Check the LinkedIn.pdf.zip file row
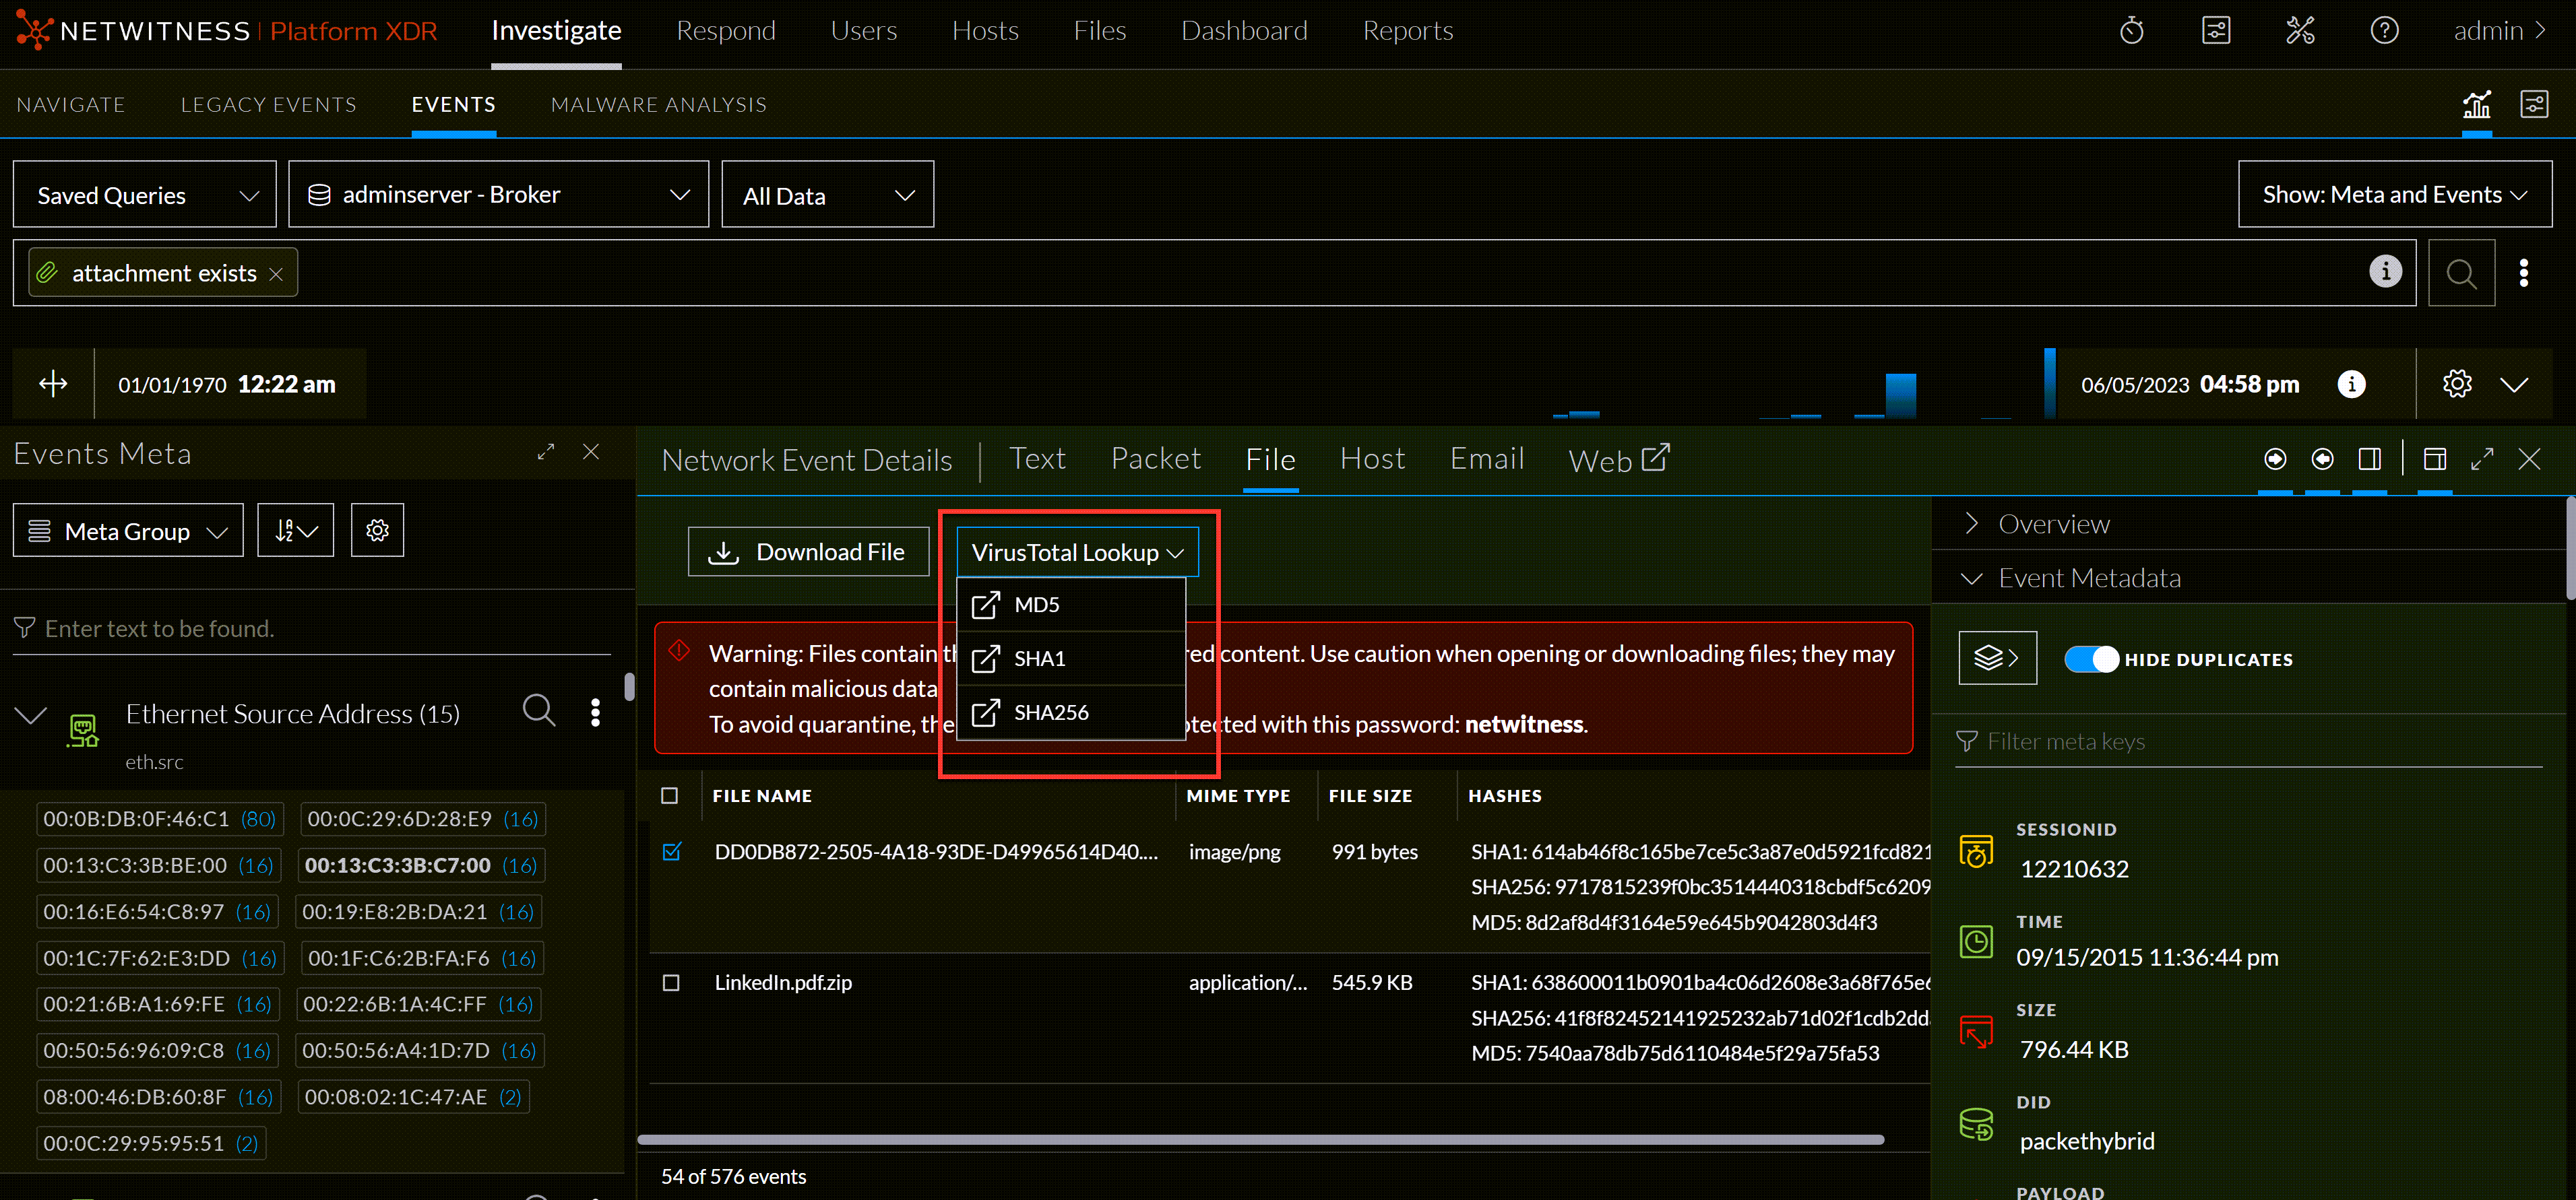Screen dimensions: 2576x1200 (671, 982)
